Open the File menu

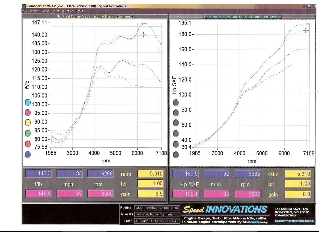25,11
